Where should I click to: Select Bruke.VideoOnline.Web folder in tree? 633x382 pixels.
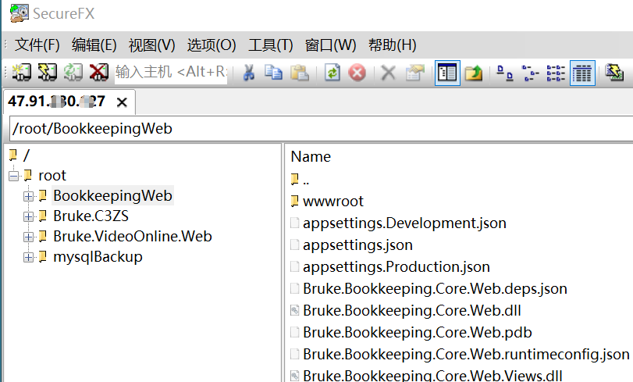coord(133,236)
